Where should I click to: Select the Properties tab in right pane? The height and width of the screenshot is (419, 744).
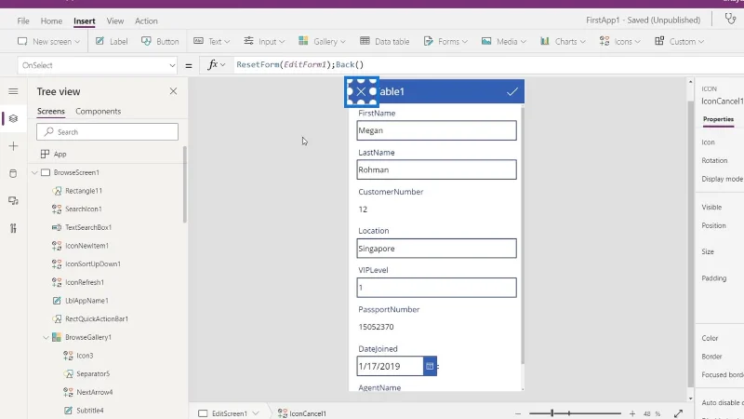point(718,119)
